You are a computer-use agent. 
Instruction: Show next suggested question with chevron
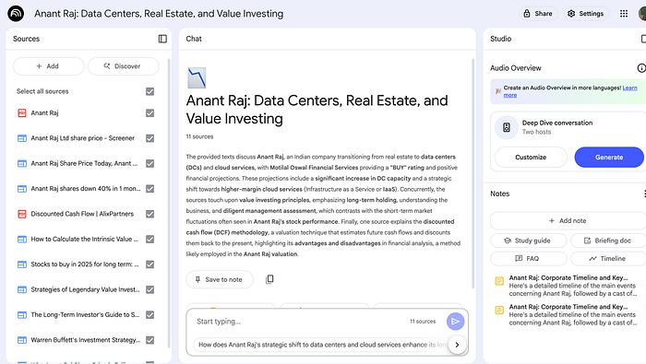pyautogui.click(x=457, y=345)
